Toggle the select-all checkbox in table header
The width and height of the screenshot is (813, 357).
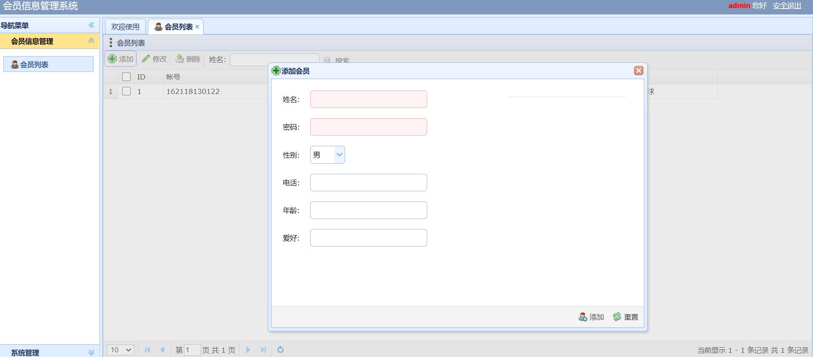point(126,76)
